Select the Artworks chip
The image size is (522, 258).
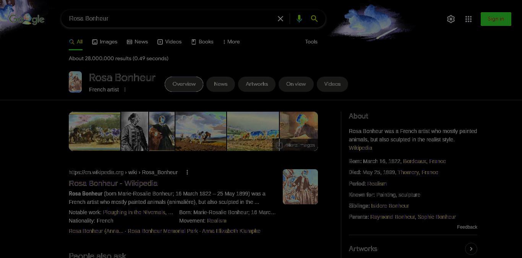tap(256, 84)
